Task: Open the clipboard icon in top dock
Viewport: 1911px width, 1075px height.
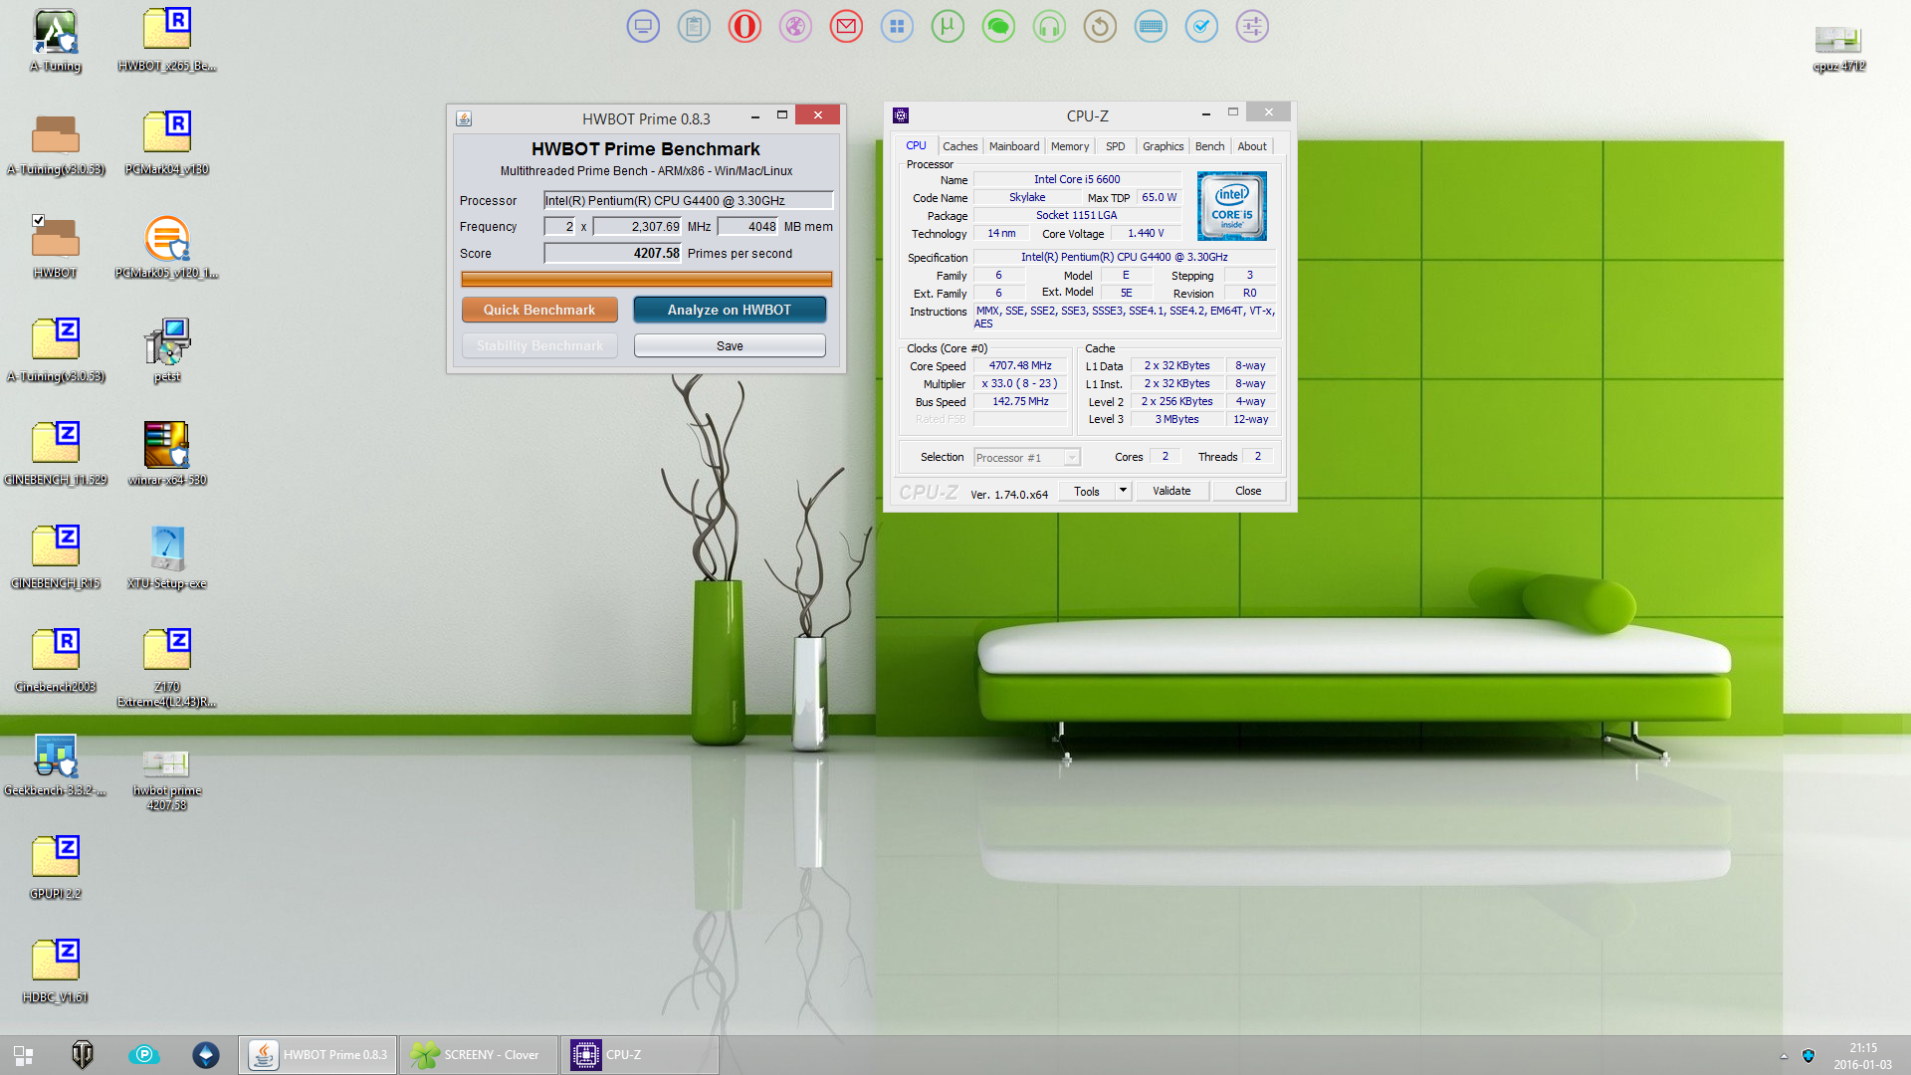Action: click(x=694, y=27)
